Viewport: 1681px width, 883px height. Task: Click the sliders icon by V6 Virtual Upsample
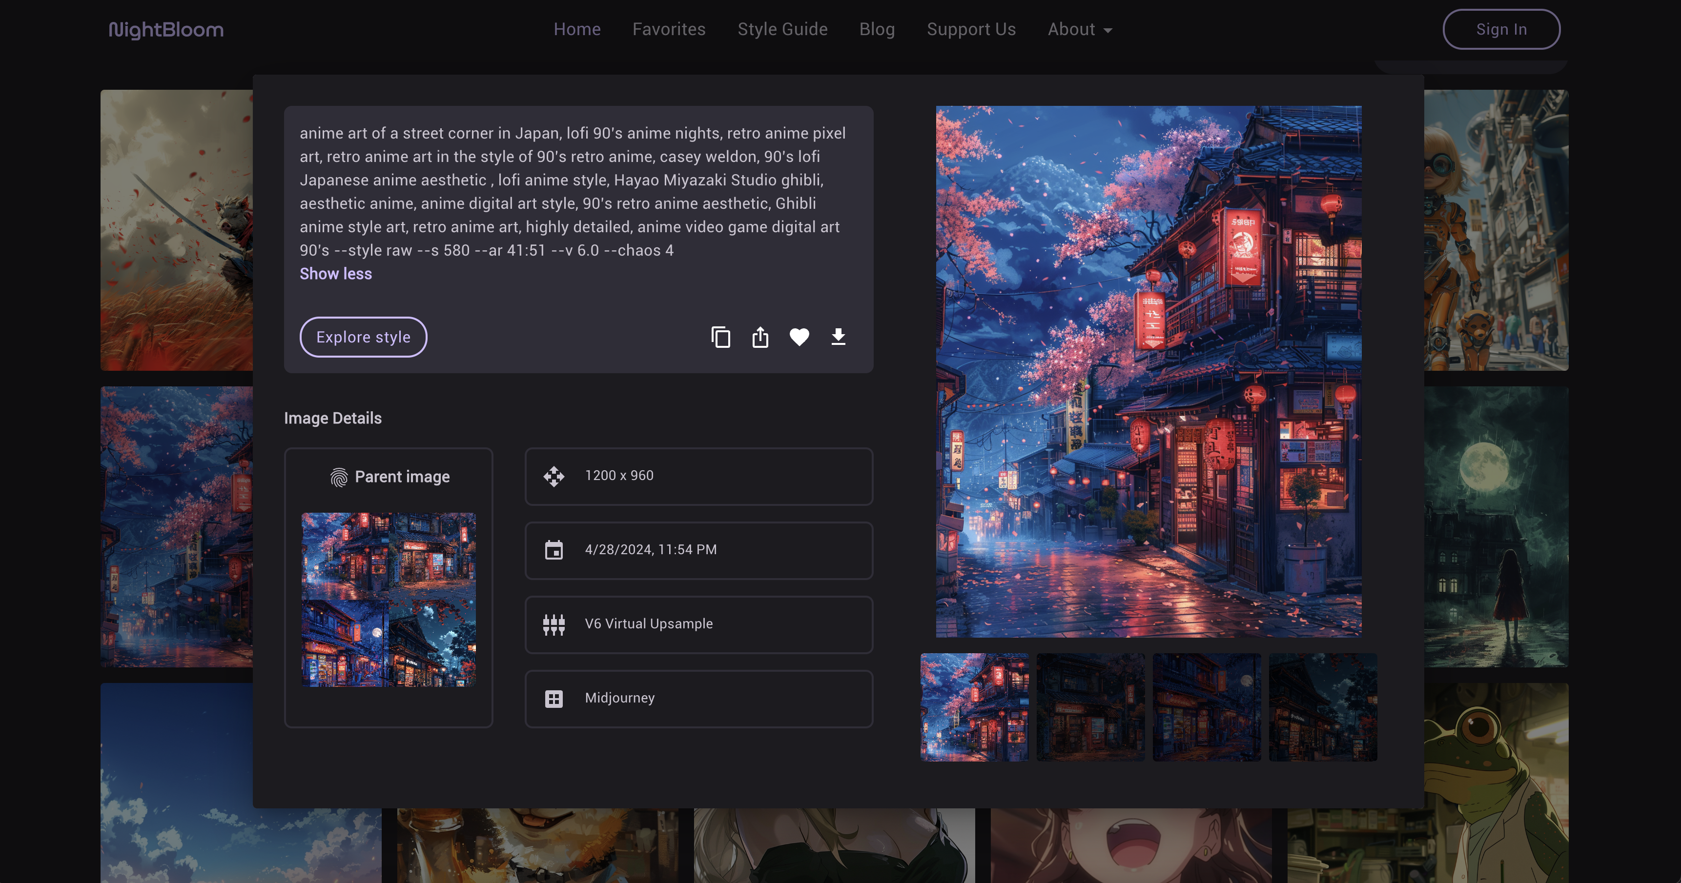click(554, 625)
